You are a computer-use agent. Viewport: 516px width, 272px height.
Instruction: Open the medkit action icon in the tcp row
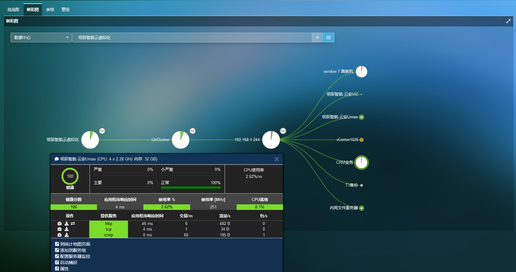(x=60, y=229)
